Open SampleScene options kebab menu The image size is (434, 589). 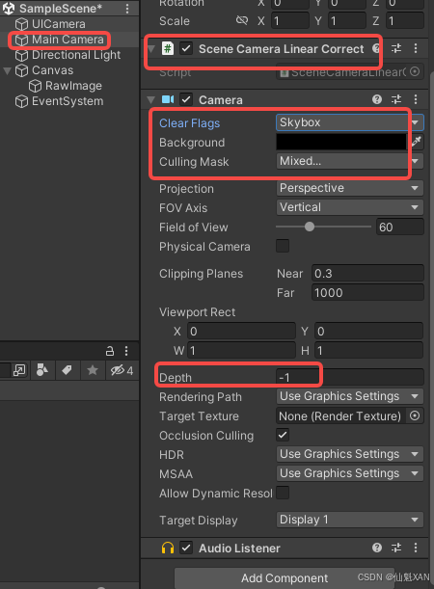pyautogui.click(x=127, y=9)
